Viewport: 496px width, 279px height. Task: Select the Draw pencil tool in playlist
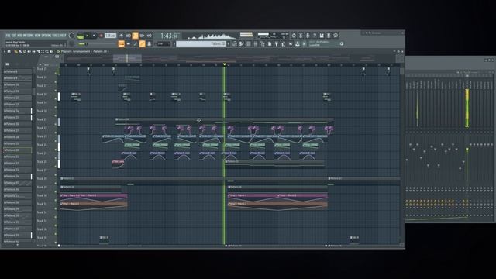click(15, 52)
